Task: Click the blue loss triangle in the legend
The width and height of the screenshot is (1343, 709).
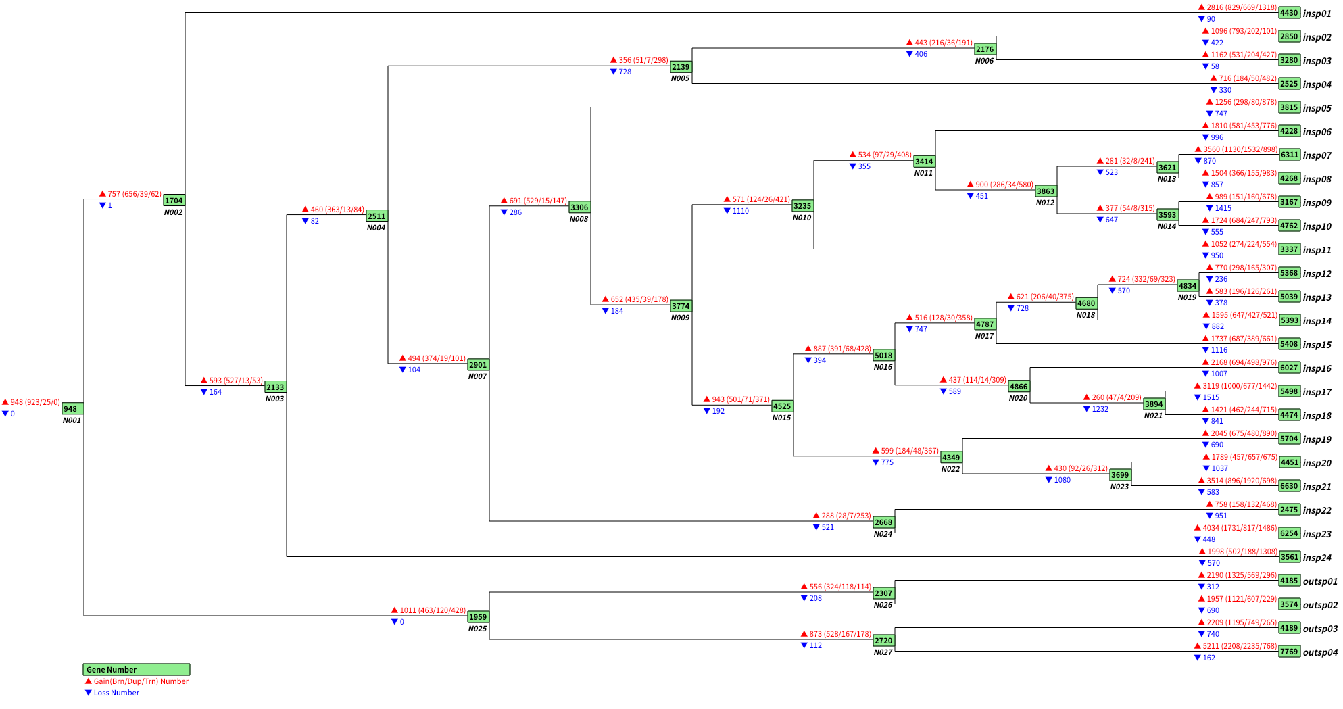Action: 88,692
